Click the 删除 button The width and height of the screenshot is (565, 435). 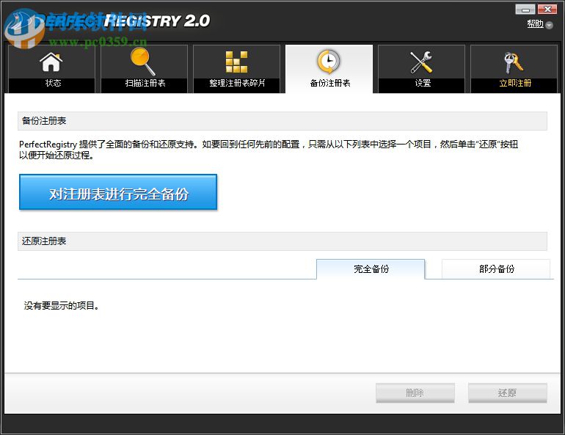[x=415, y=393]
